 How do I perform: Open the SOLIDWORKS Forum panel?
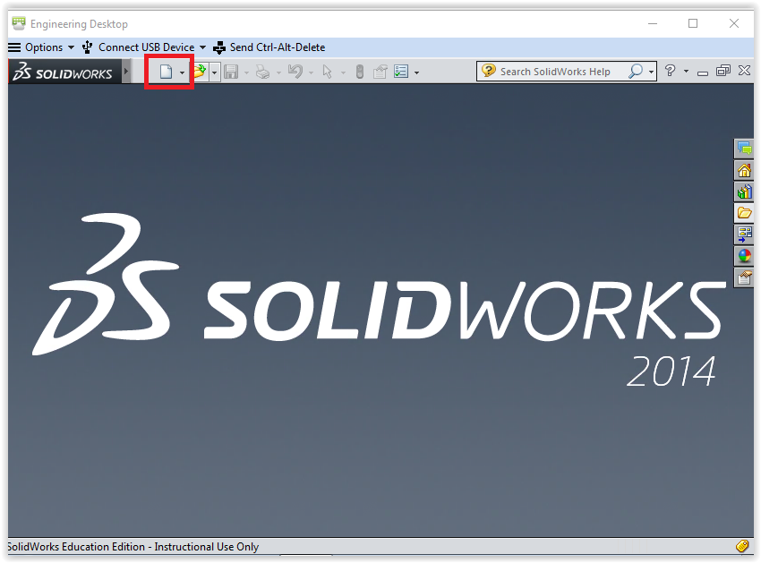pos(744,149)
